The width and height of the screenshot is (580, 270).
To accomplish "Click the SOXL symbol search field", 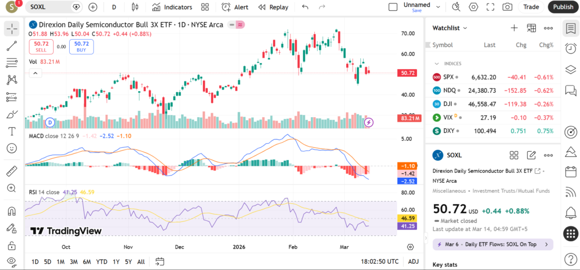I will (50, 7).
